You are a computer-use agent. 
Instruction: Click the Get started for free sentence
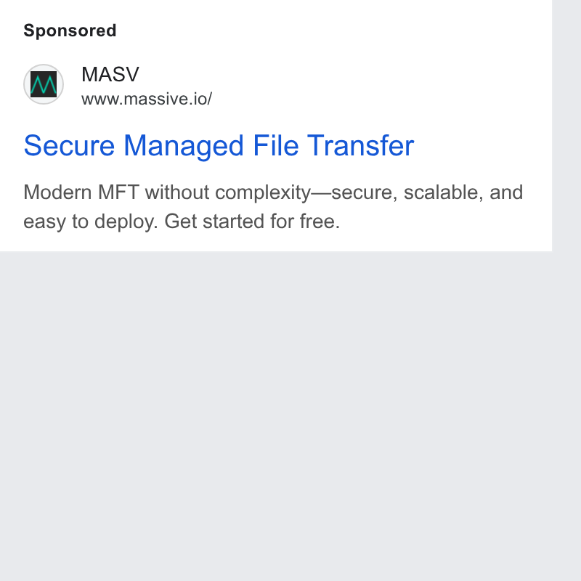click(252, 222)
